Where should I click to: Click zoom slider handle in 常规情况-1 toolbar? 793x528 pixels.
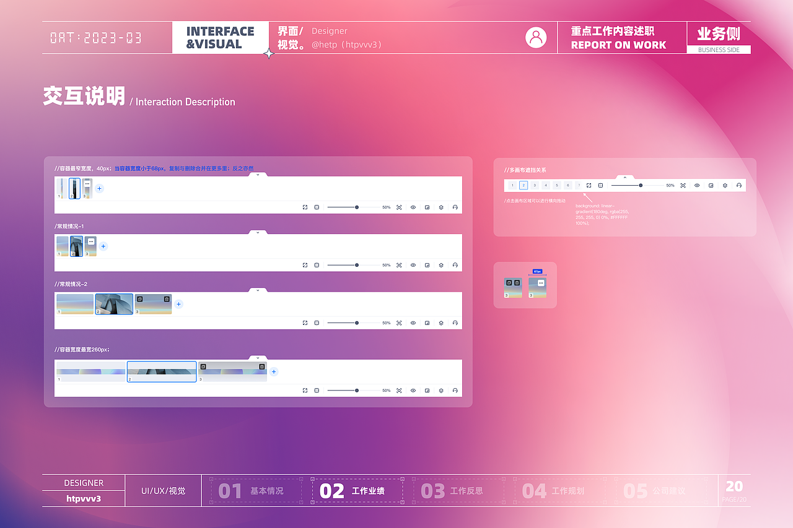(x=357, y=265)
